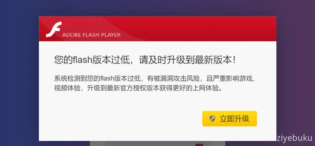Click the shield icon on upgrade button
This screenshot has height=146, width=315.
(212, 119)
